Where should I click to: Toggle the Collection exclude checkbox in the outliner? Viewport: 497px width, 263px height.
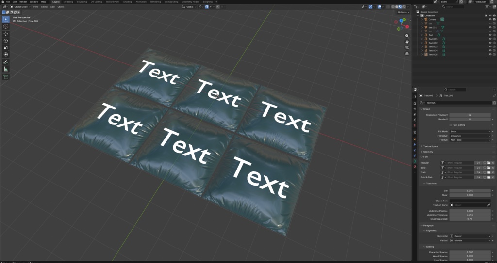click(486, 15)
